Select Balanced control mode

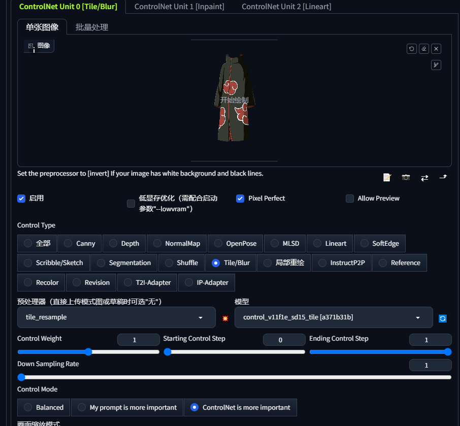(x=44, y=408)
